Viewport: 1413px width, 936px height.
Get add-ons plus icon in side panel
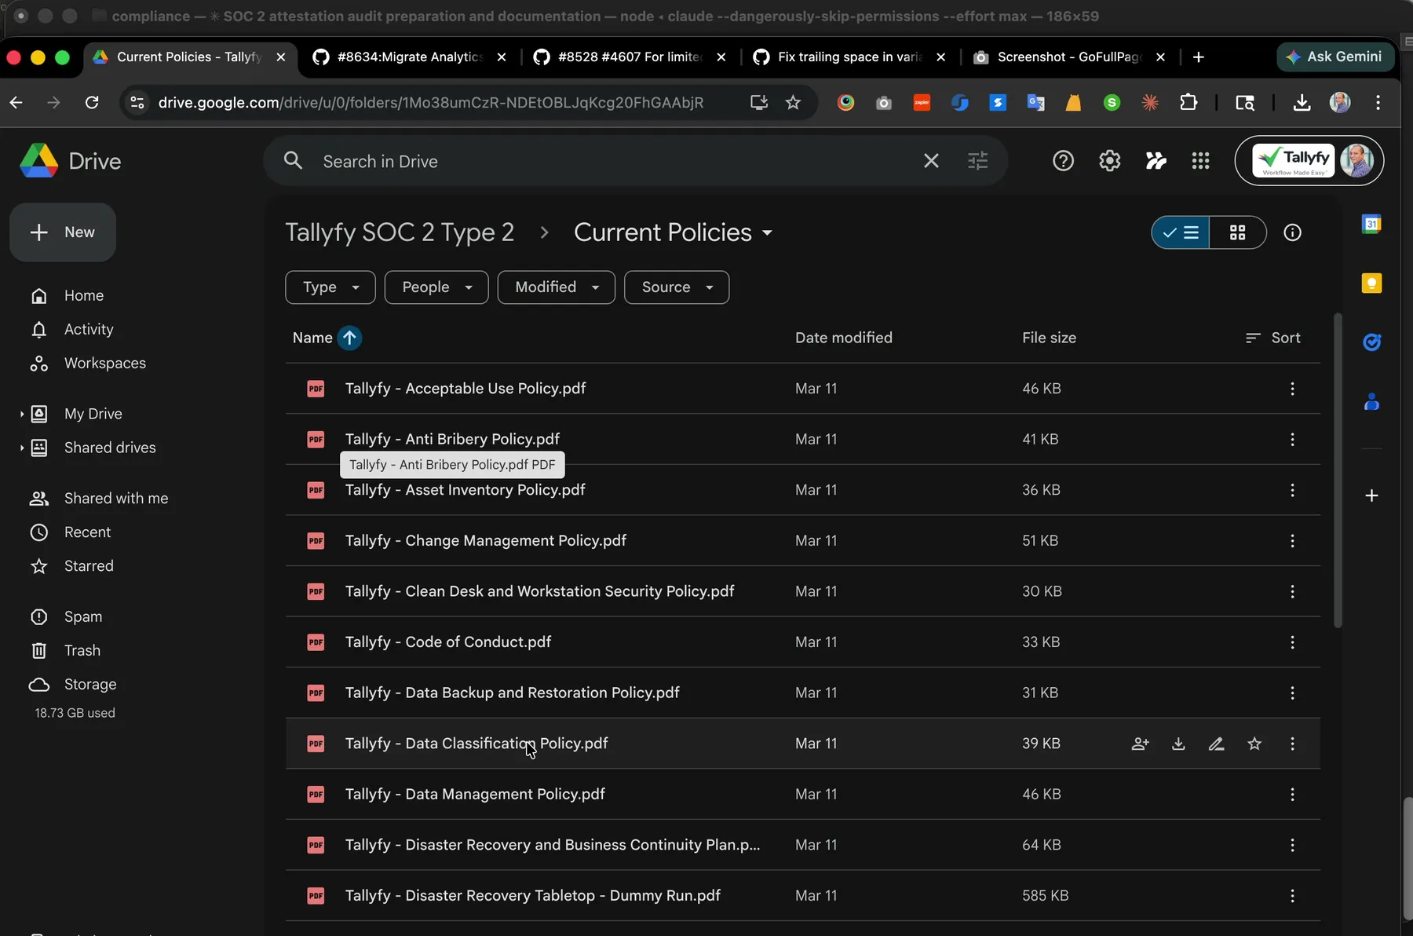click(x=1371, y=495)
